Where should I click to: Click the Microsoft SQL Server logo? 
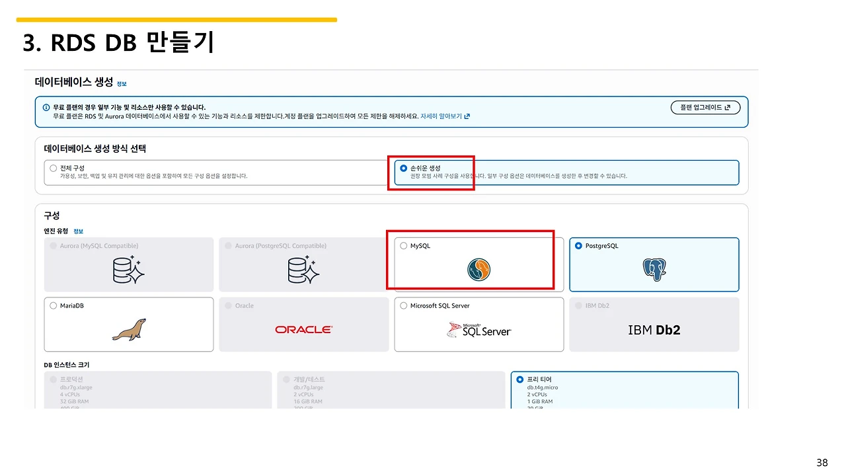pos(479,329)
